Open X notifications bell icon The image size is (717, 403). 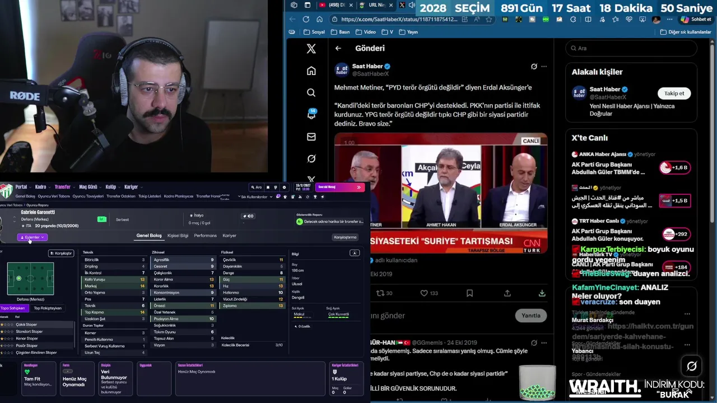click(x=311, y=114)
